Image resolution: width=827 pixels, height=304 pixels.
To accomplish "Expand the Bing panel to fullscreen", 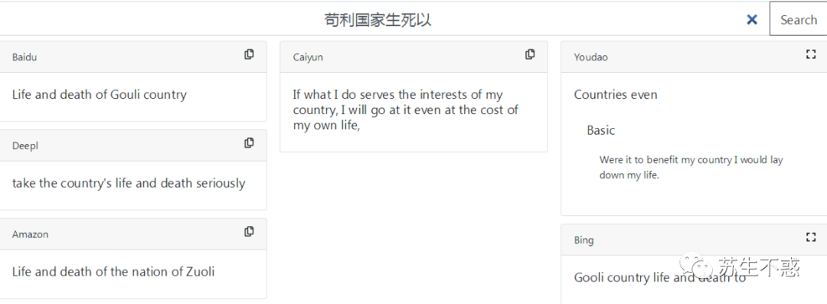I will coord(811,237).
